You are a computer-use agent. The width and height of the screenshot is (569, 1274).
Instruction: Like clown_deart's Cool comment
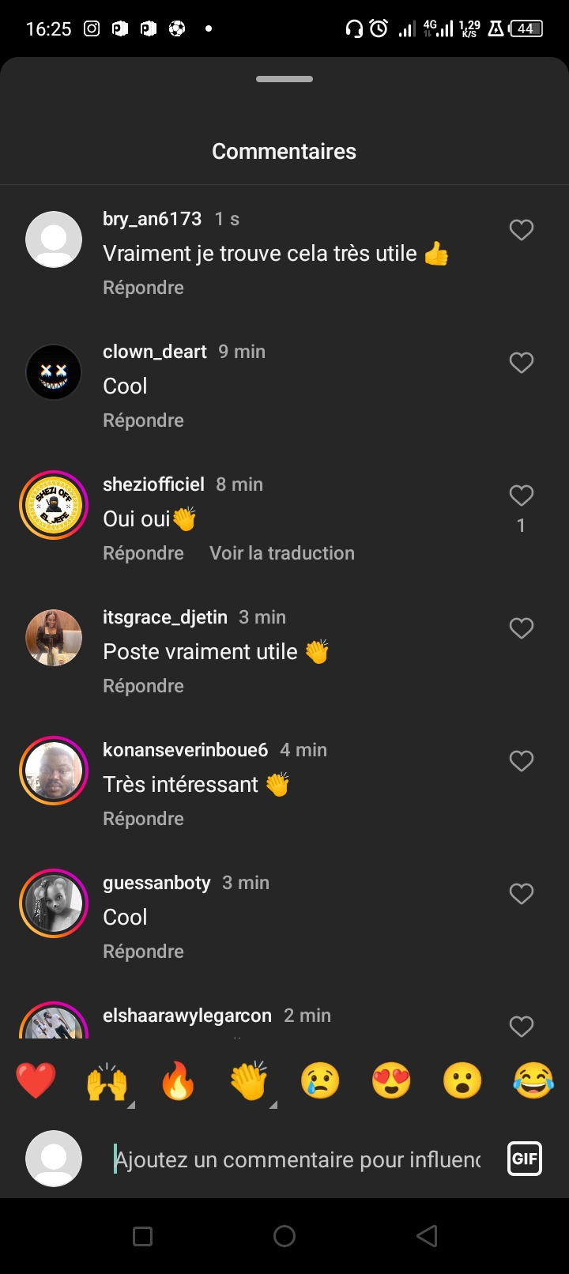click(x=522, y=363)
